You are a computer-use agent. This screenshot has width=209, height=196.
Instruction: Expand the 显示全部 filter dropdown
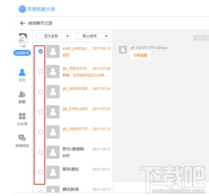pos(53,36)
